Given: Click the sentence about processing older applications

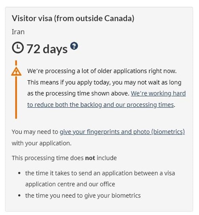Looking at the screenshot, I should [x=102, y=71].
